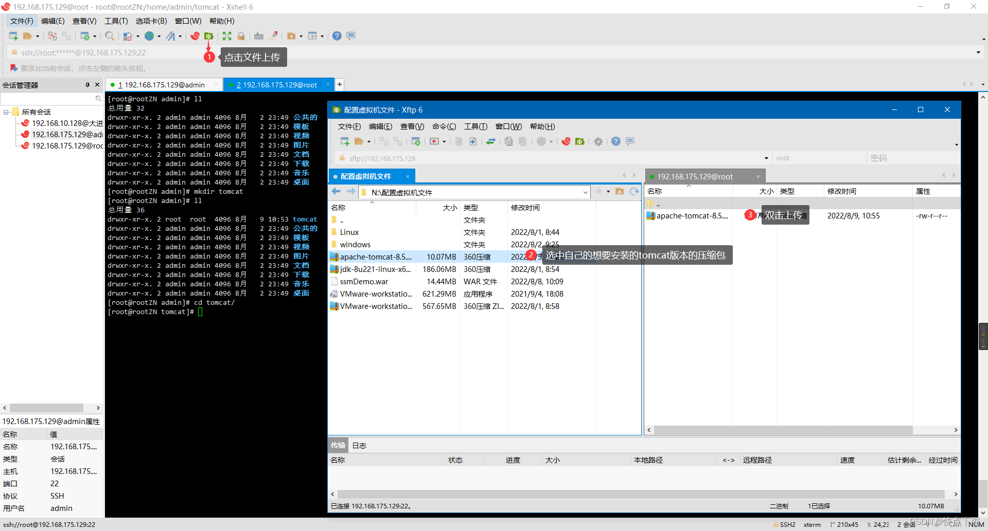
Task: Open the dropdown beside Xftp's transfer play icon
Action: tap(444, 141)
